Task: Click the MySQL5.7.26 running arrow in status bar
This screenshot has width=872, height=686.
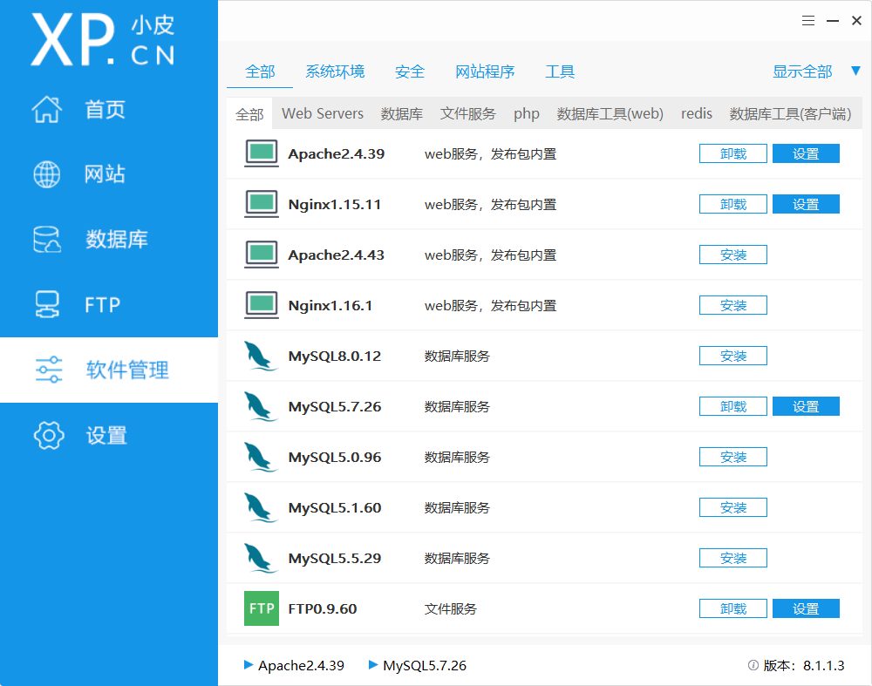Action: pyautogui.click(x=373, y=665)
